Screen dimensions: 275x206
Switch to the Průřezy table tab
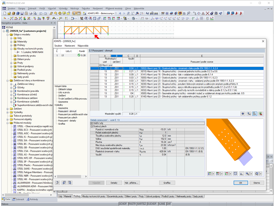click(77, 196)
